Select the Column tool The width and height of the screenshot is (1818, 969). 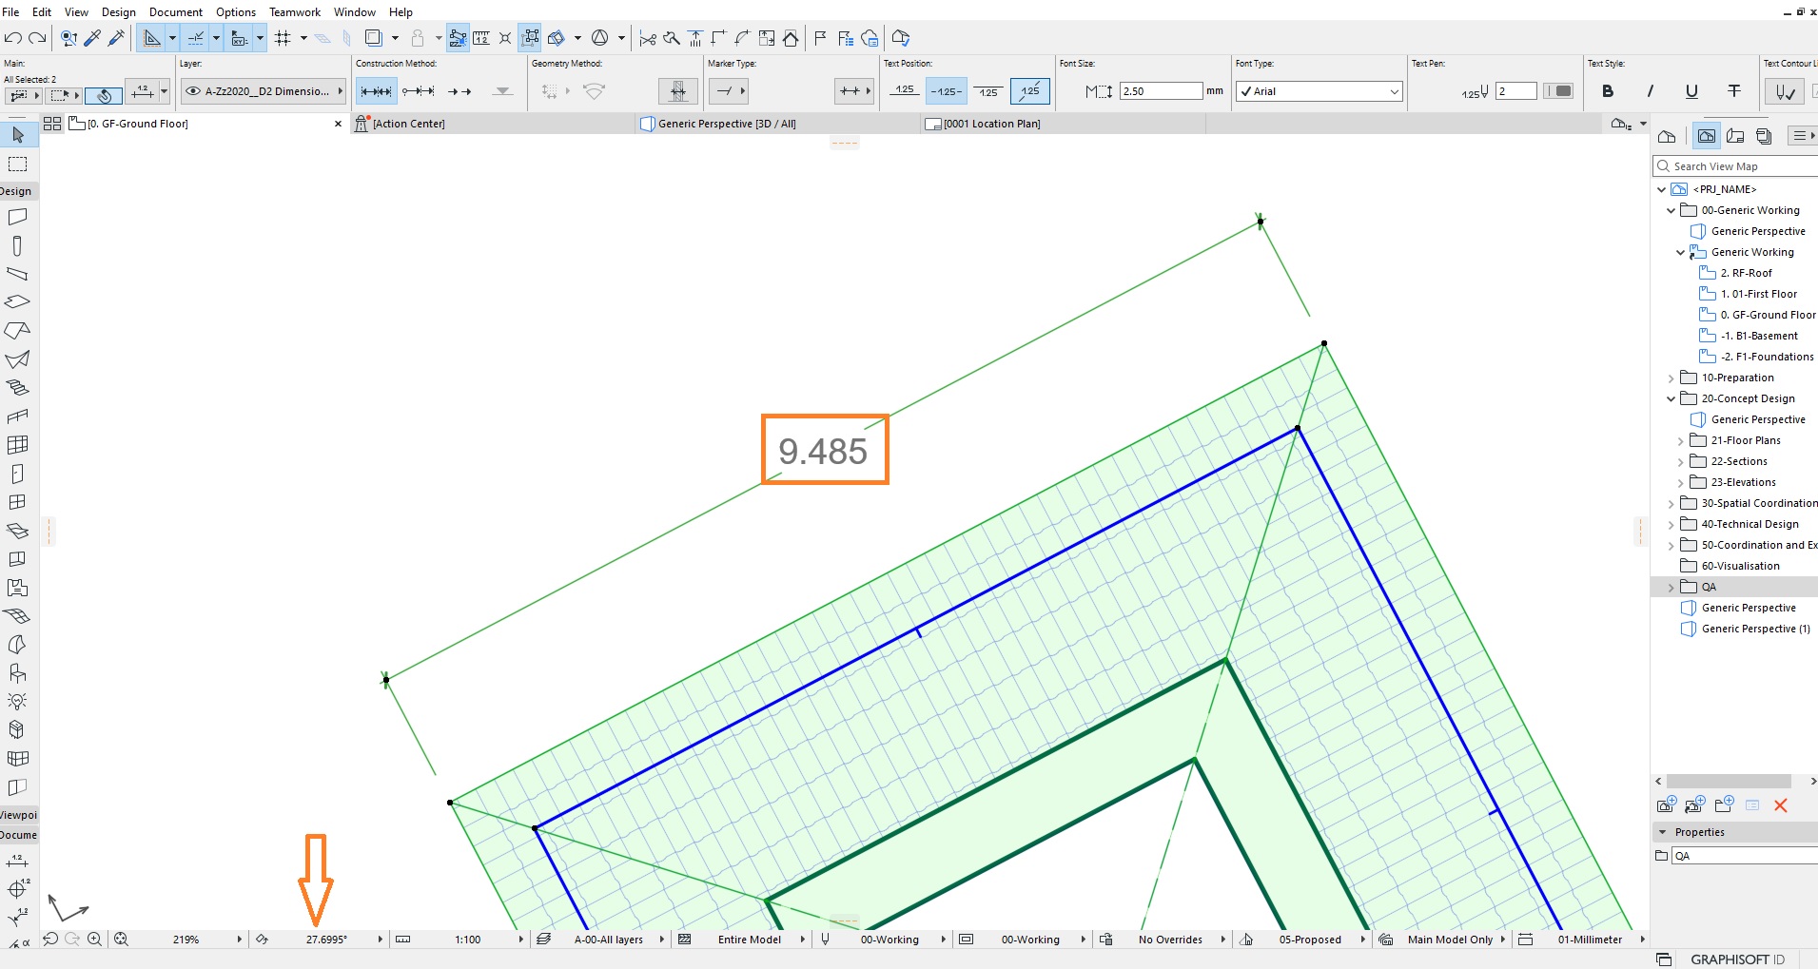click(x=17, y=246)
